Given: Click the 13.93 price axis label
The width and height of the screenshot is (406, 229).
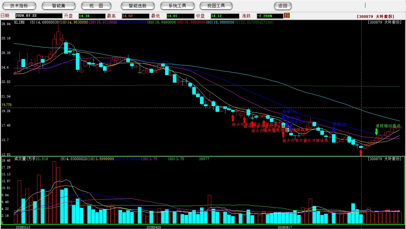Looking at the screenshot, I should click(6, 154).
